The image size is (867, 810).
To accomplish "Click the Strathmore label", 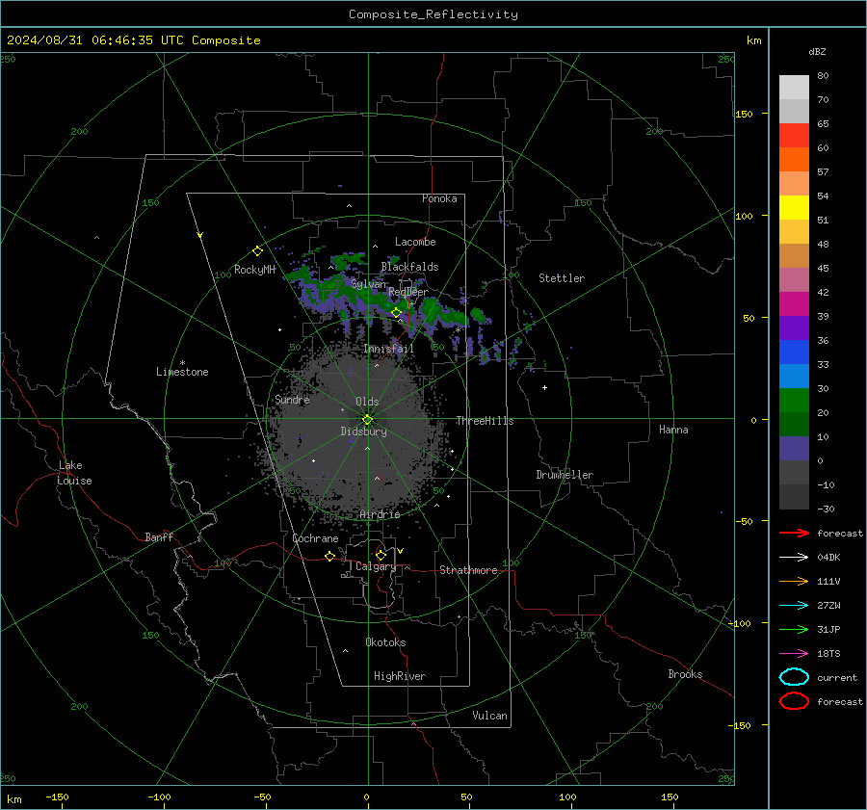I will tap(469, 570).
